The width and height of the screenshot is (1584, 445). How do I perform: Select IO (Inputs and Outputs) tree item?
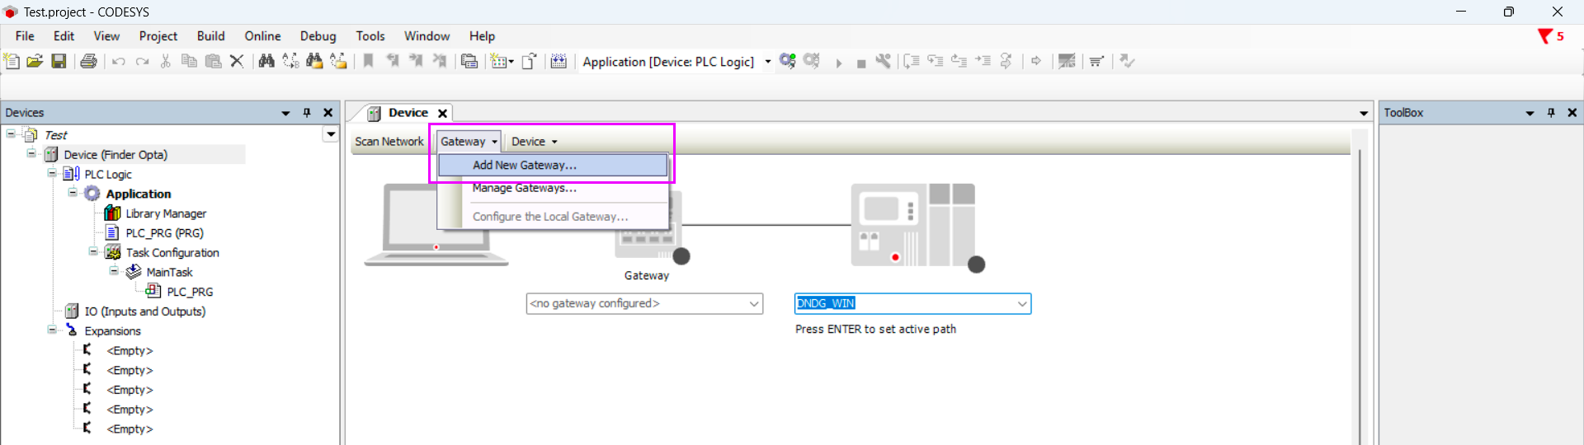coord(145,311)
